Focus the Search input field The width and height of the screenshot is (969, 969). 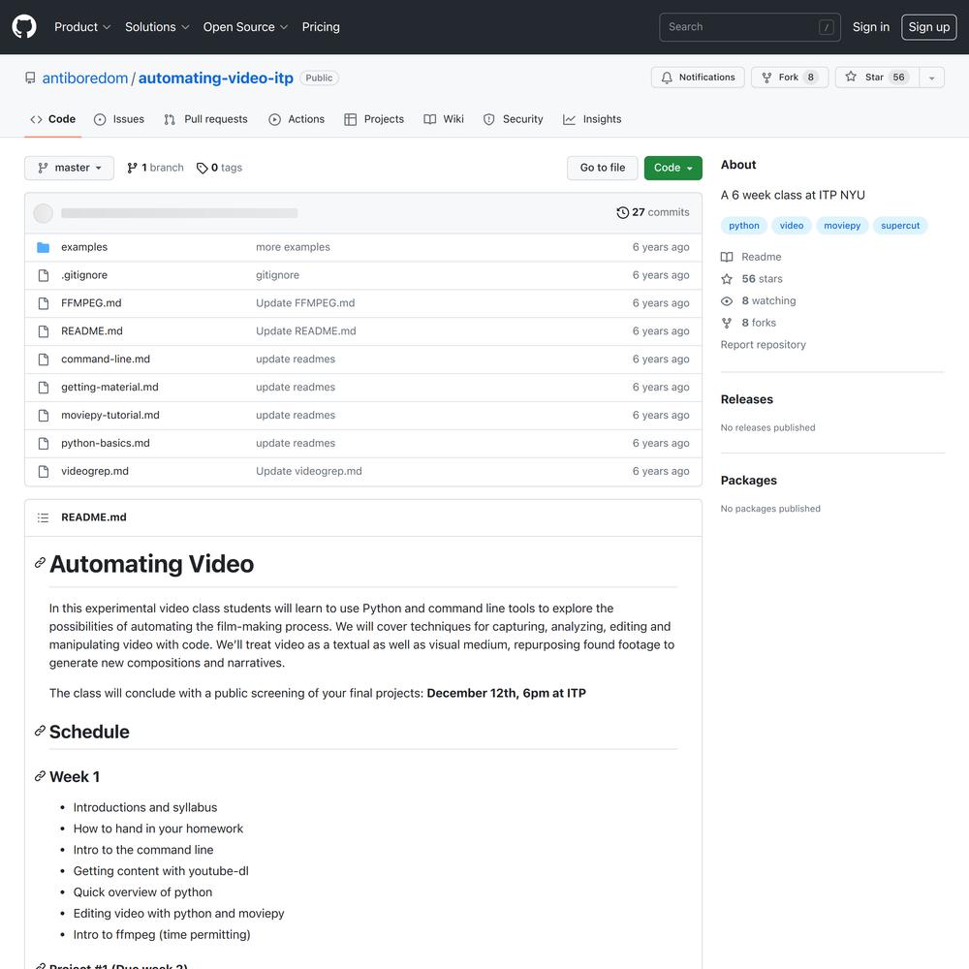pos(749,27)
